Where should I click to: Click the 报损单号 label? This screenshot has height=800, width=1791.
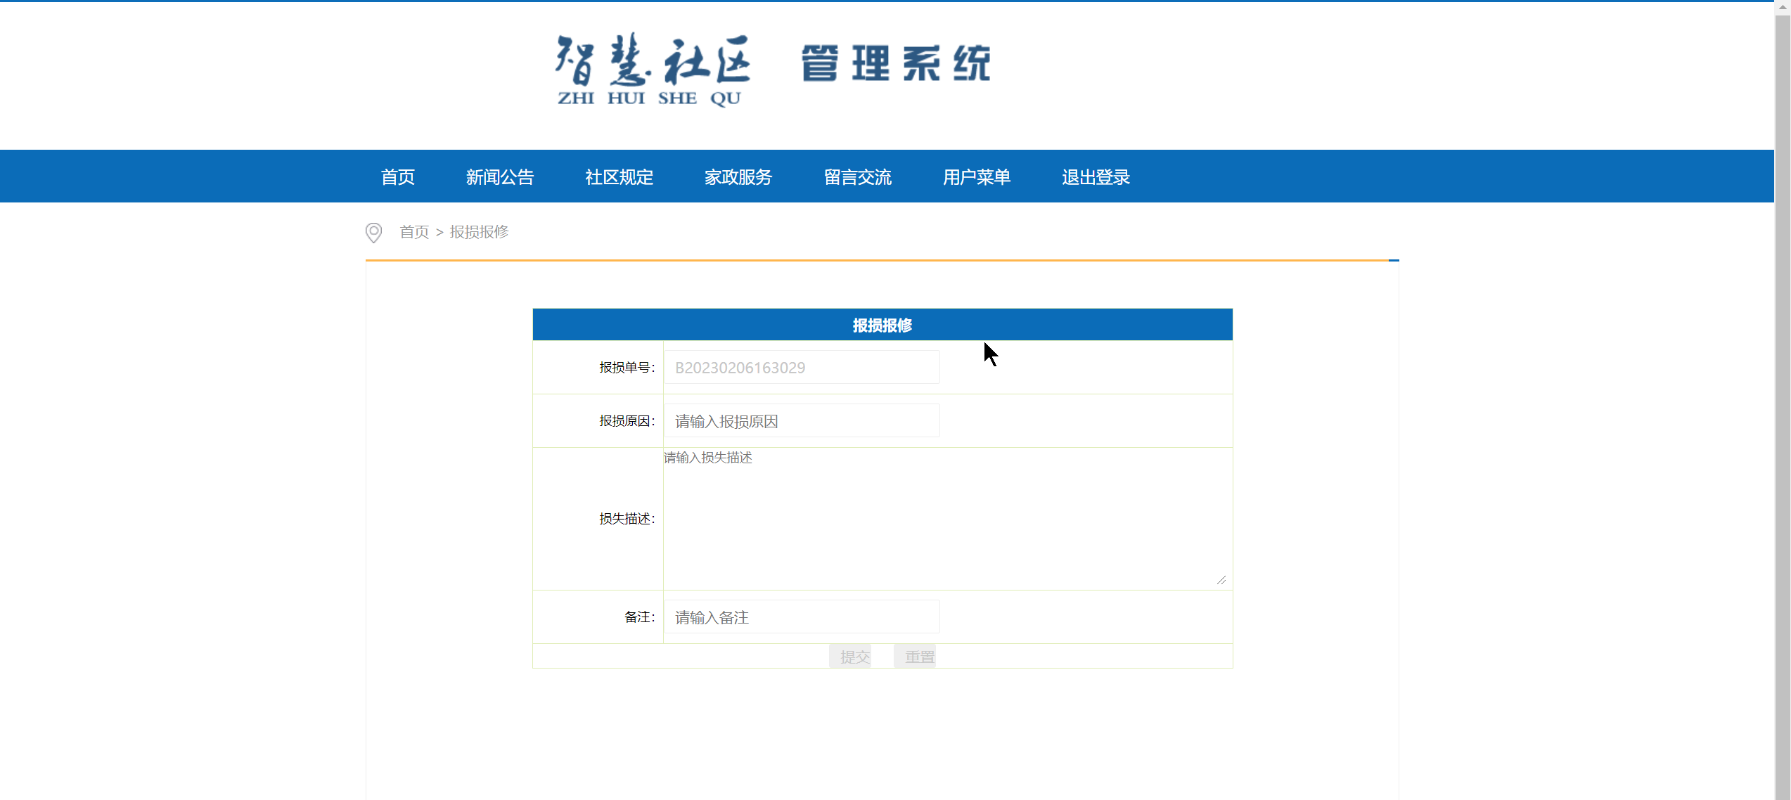coord(627,368)
